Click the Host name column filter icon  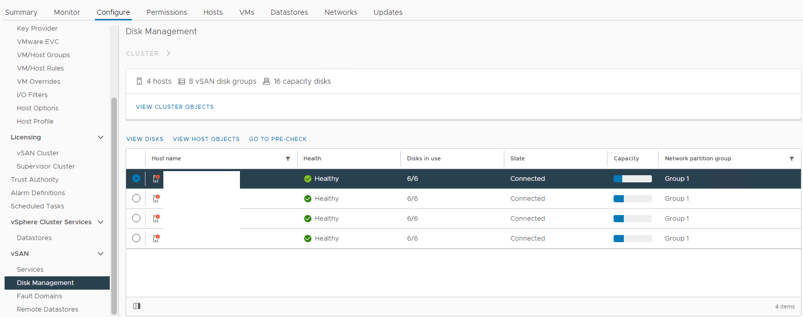tap(288, 159)
